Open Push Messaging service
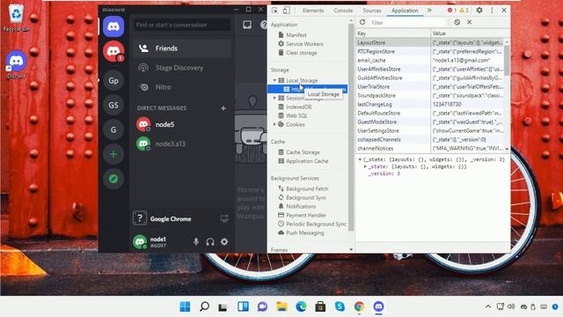 coord(304,232)
